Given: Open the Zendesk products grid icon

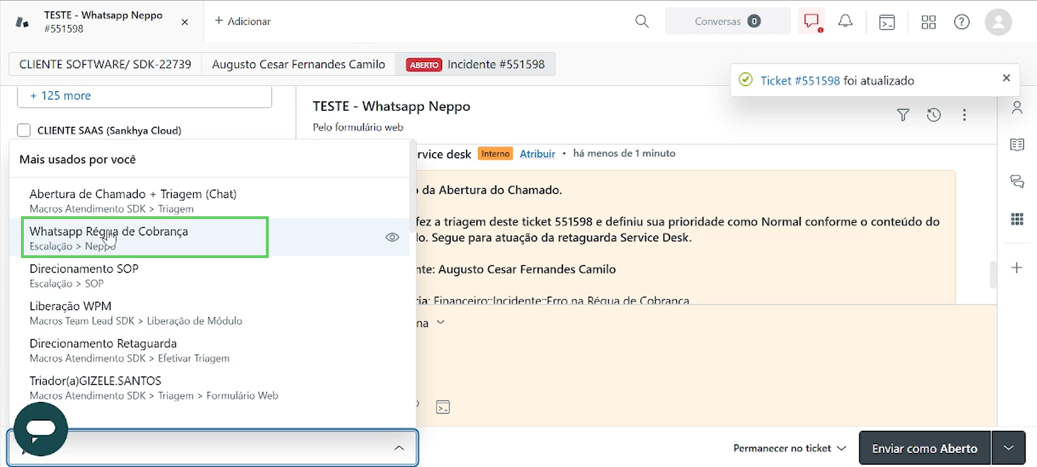Looking at the screenshot, I should point(929,22).
